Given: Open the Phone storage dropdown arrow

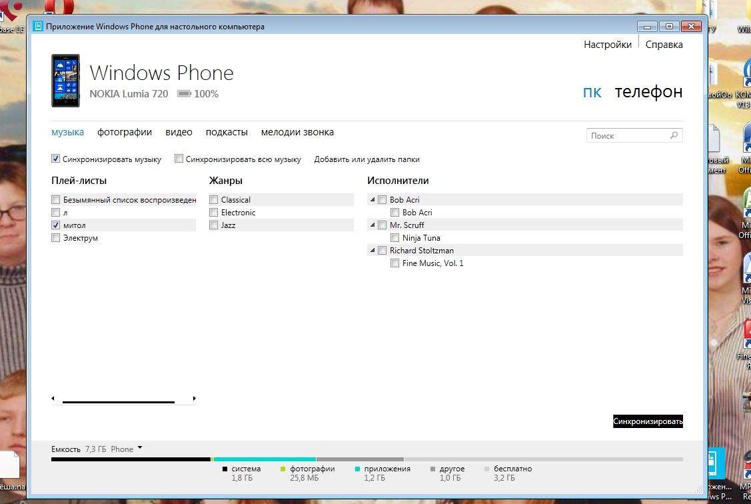Looking at the screenshot, I should point(140,448).
